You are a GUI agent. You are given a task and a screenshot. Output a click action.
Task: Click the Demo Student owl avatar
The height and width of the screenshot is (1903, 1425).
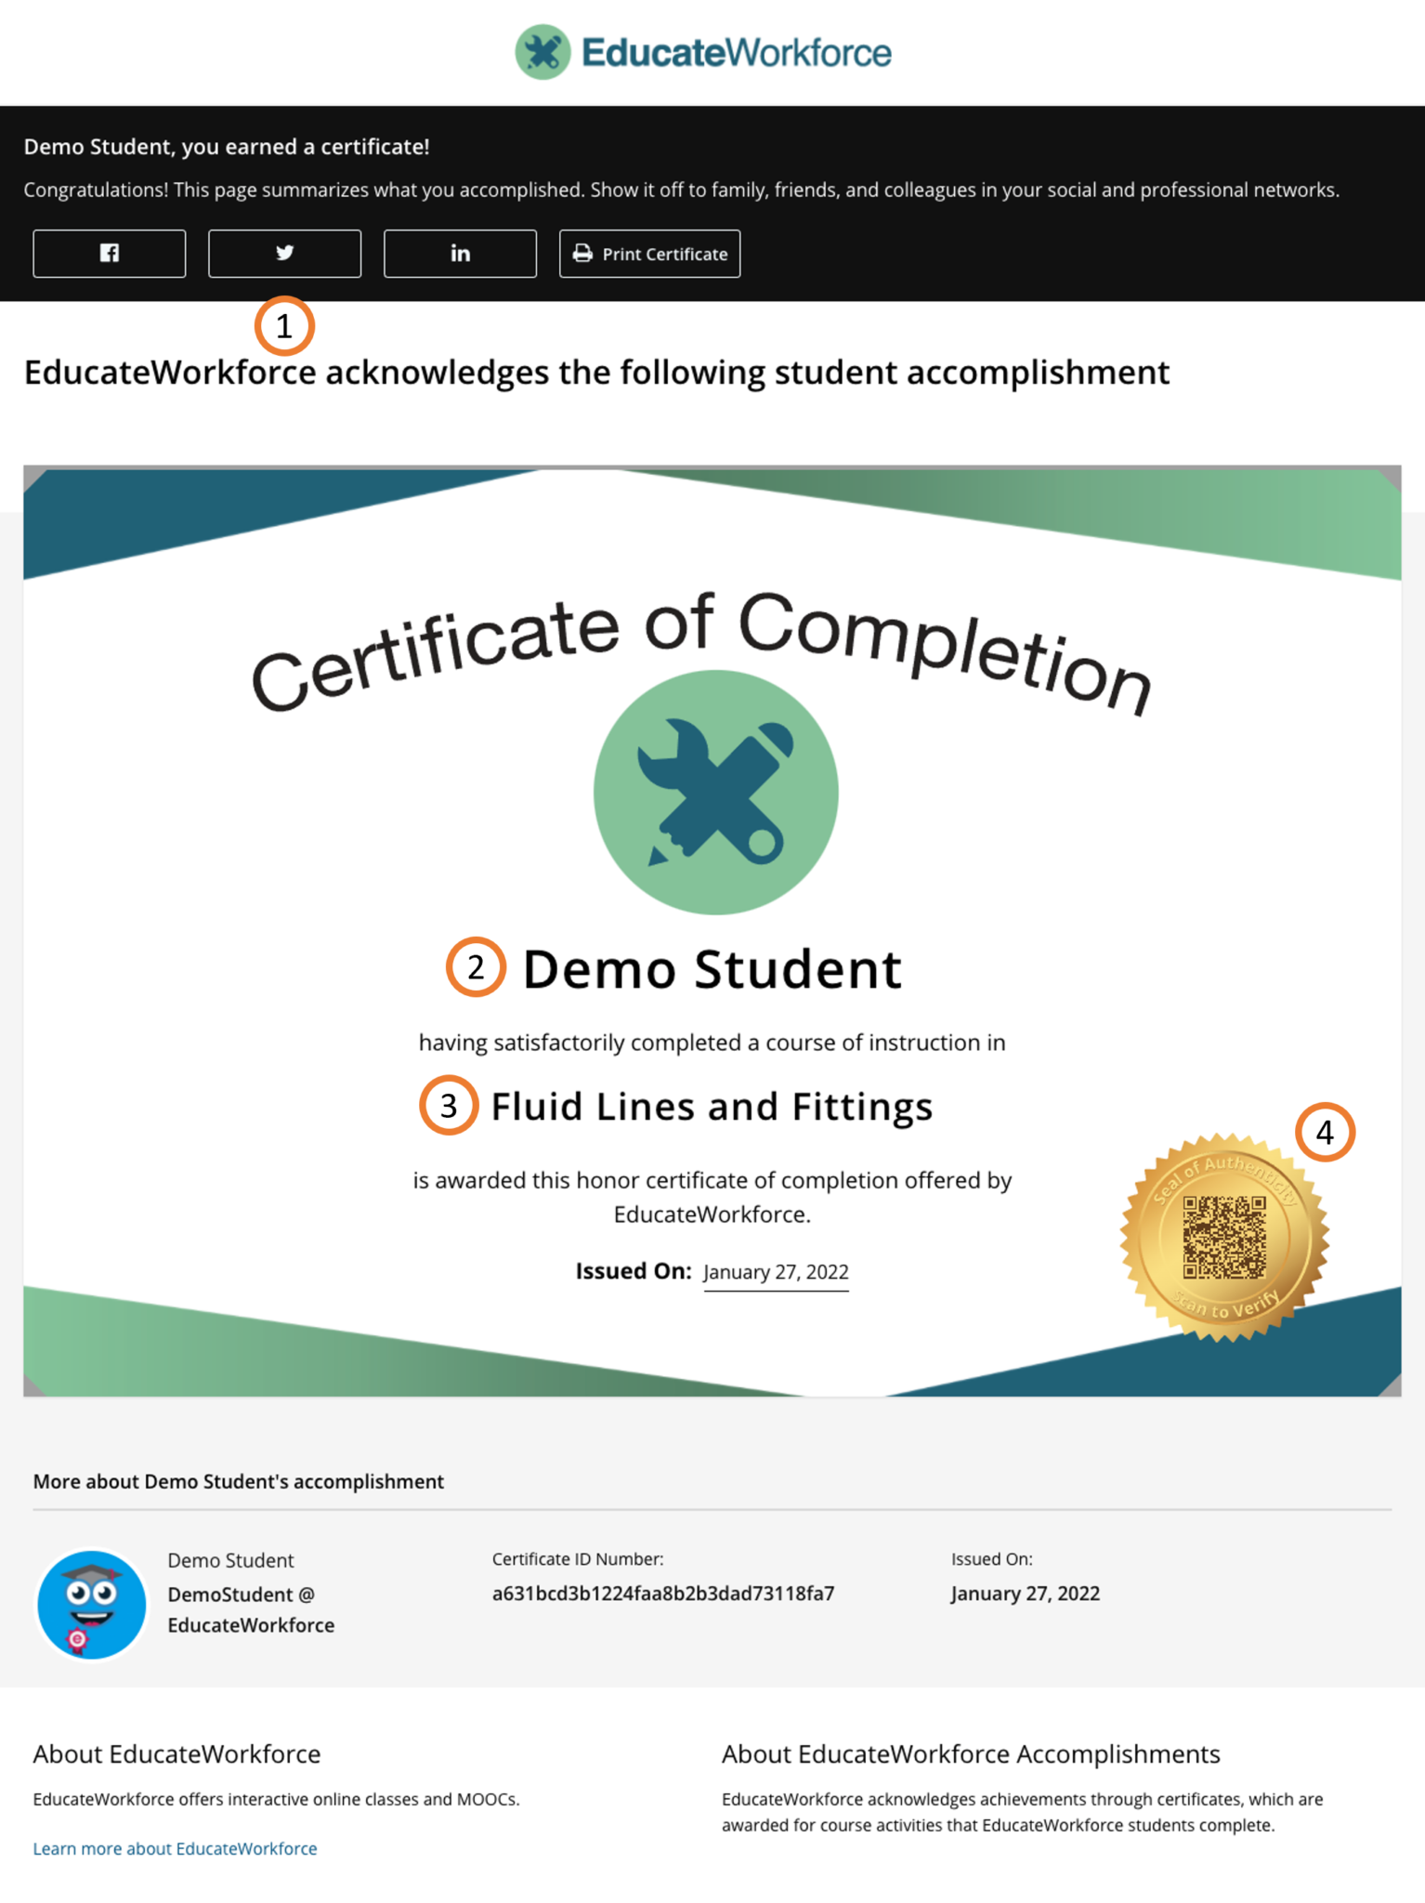pos(91,1605)
